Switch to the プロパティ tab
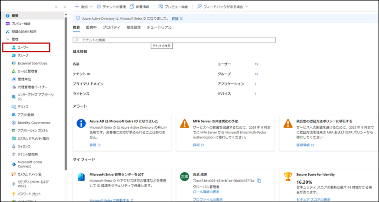The image size is (379, 202). click(111, 27)
